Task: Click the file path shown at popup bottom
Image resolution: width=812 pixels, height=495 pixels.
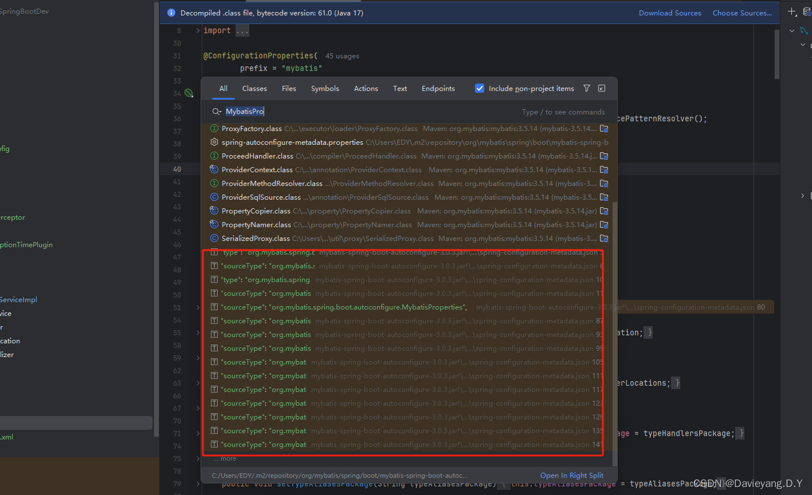Action: [x=340, y=476]
